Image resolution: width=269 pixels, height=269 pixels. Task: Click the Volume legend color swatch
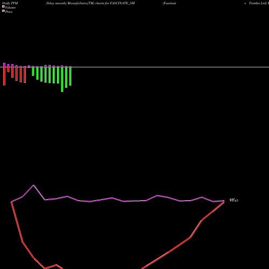[3, 6]
